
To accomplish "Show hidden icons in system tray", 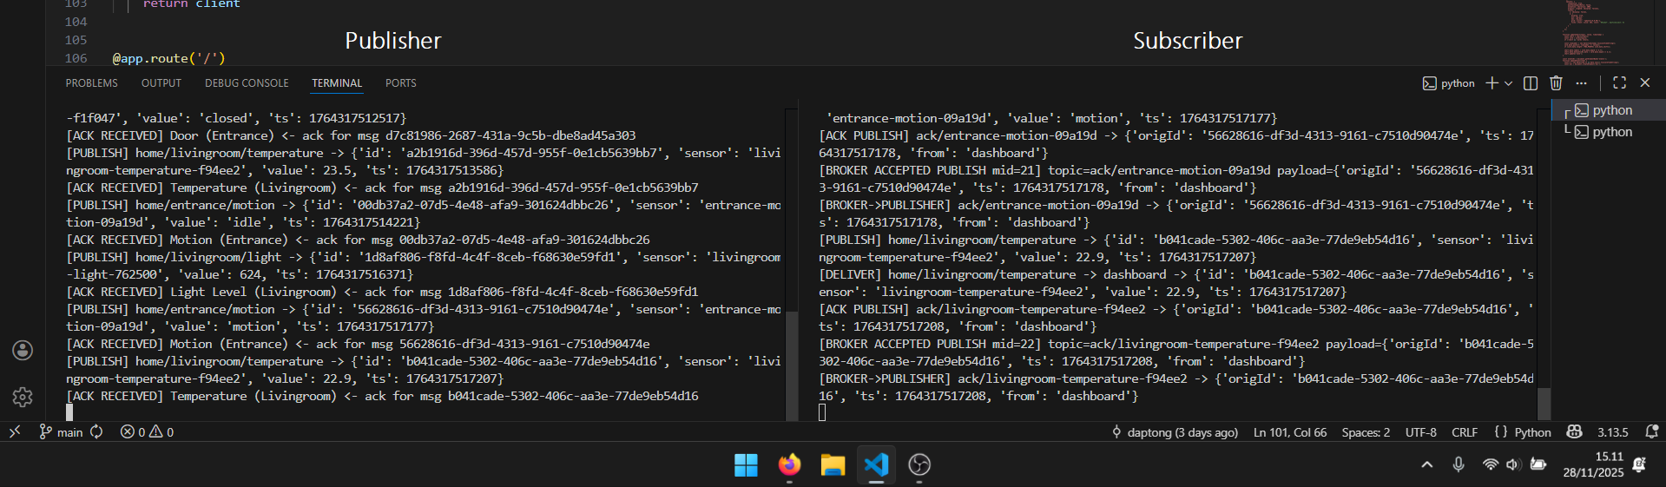I will [x=1426, y=465].
